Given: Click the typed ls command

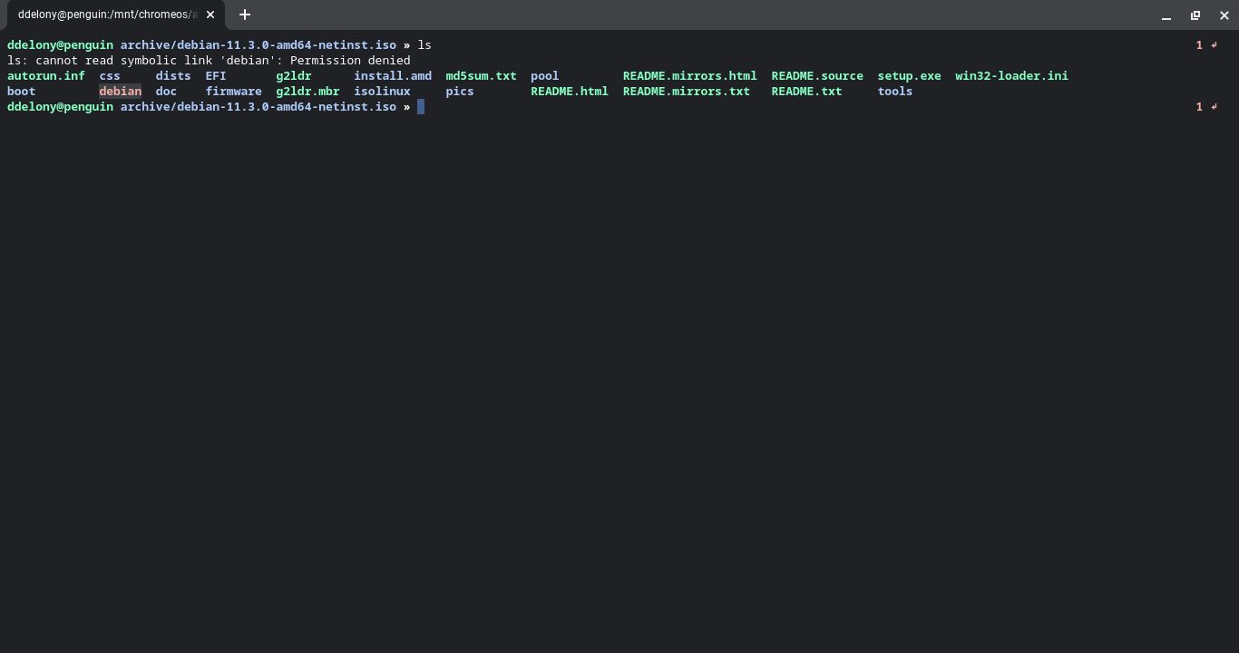Looking at the screenshot, I should (424, 45).
